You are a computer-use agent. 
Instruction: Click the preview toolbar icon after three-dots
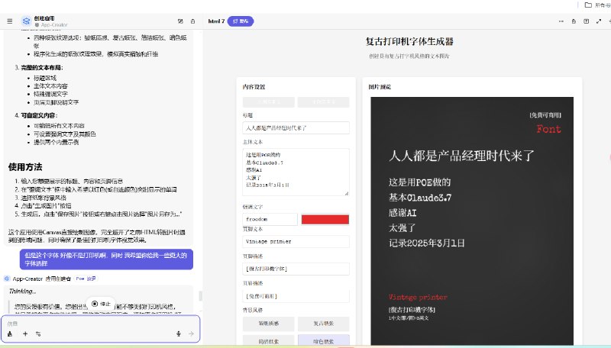(x=574, y=21)
